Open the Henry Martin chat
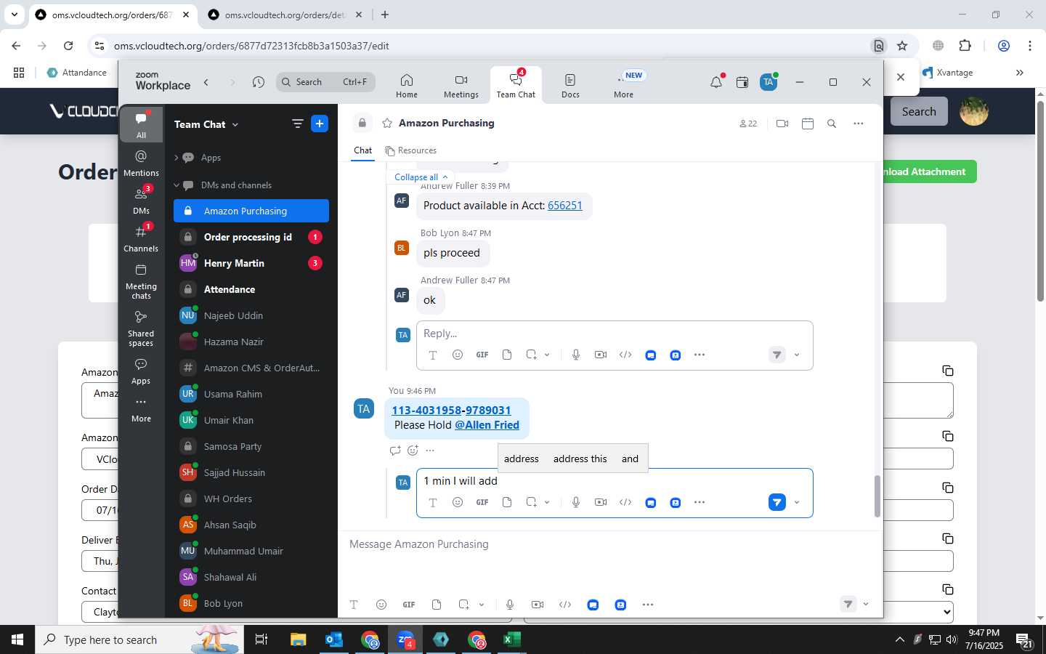This screenshot has width=1046, height=654. (251, 263)
